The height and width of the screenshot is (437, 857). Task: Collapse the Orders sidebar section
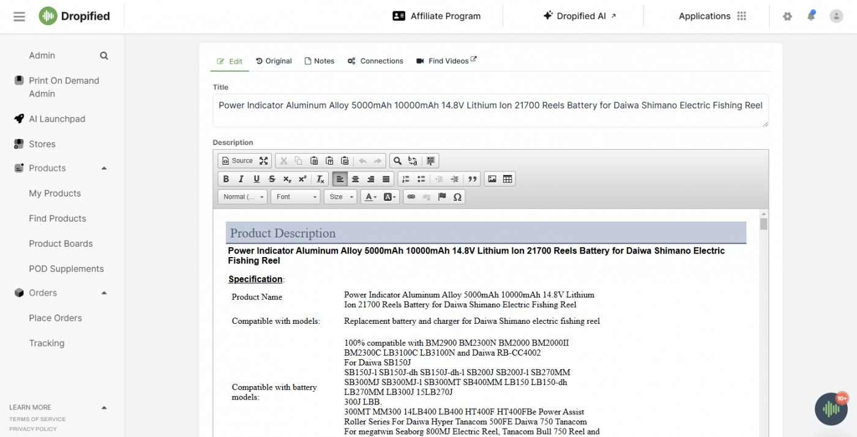click(x=104, y=293)
